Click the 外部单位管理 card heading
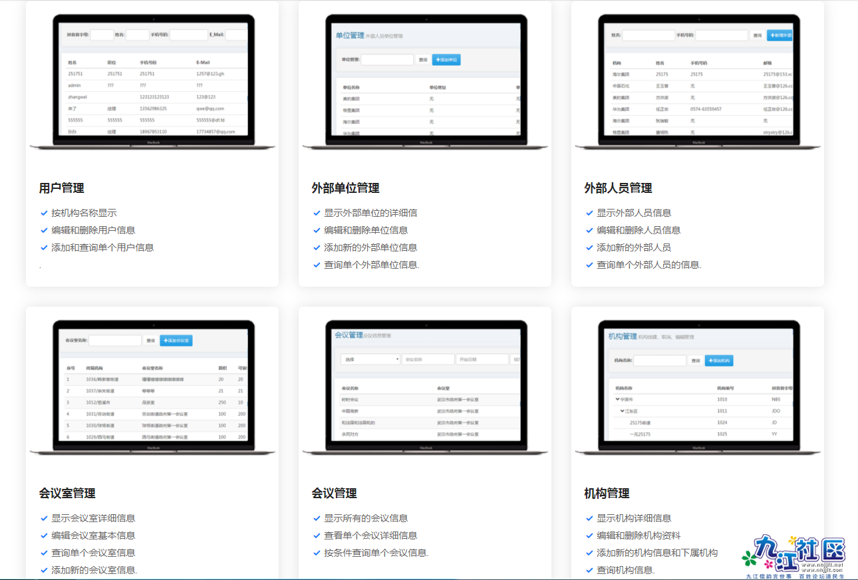858x580 pixels. (x=345, y=188)
